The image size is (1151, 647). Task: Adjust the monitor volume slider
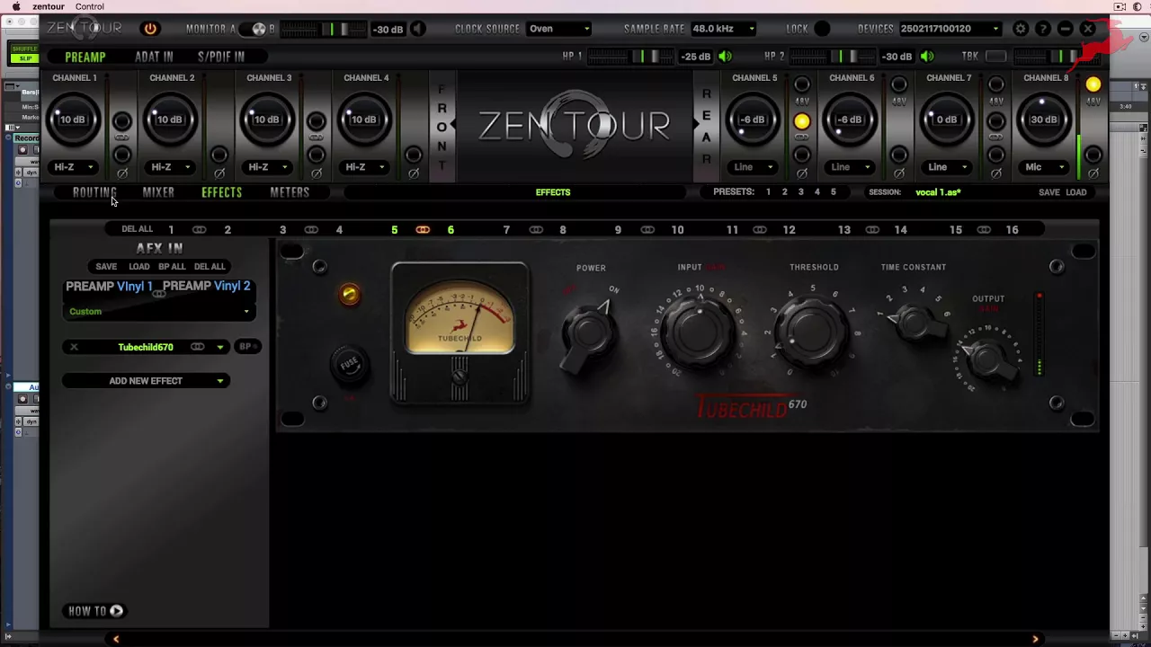coord(324,29)
